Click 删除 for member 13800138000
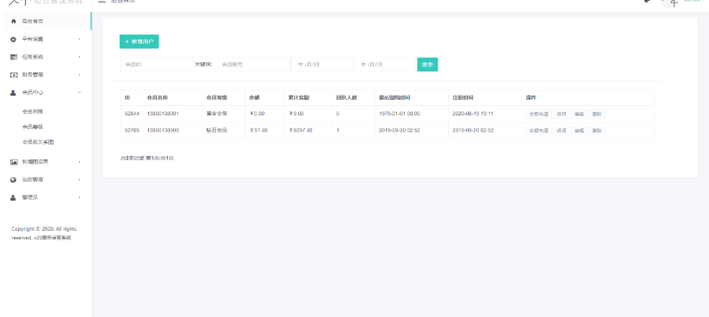Viewport: 709px width, 317px height. coord(597,131)
